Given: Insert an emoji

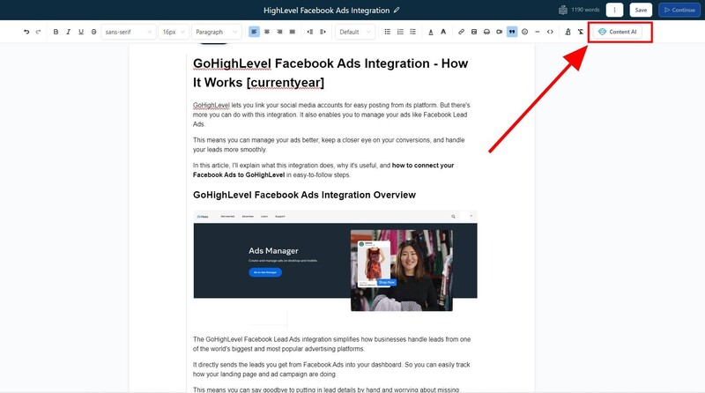Looking at the screenshot, I should (x=524, y=32).
